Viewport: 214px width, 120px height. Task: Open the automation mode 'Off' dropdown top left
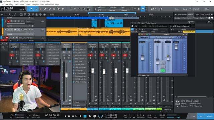pos(22,10)
